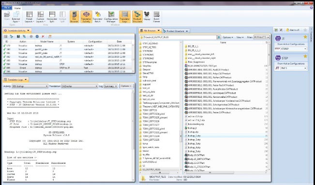This screenshot has width=315, height=185.
Task: Click first icon in Translator Activity toolbar
Action: 6,37
